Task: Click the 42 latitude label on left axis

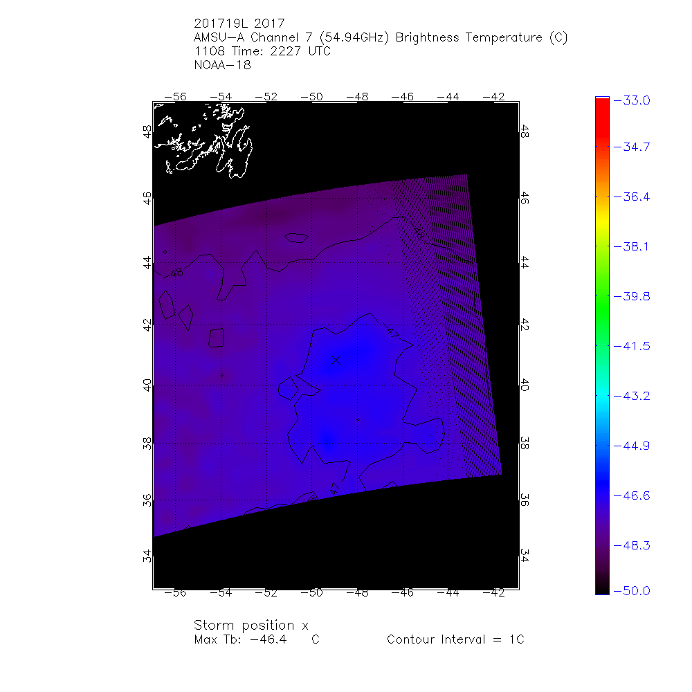Action: click(147, 325)
